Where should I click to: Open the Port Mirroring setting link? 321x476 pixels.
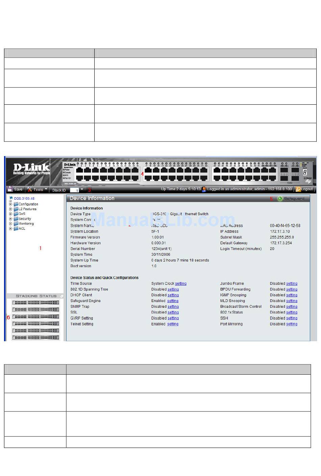click(292, 324)
